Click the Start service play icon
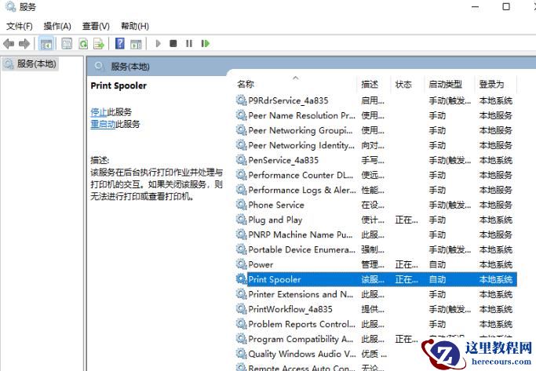536x371 pixels. pyautogui.click(x=158, y=43)
